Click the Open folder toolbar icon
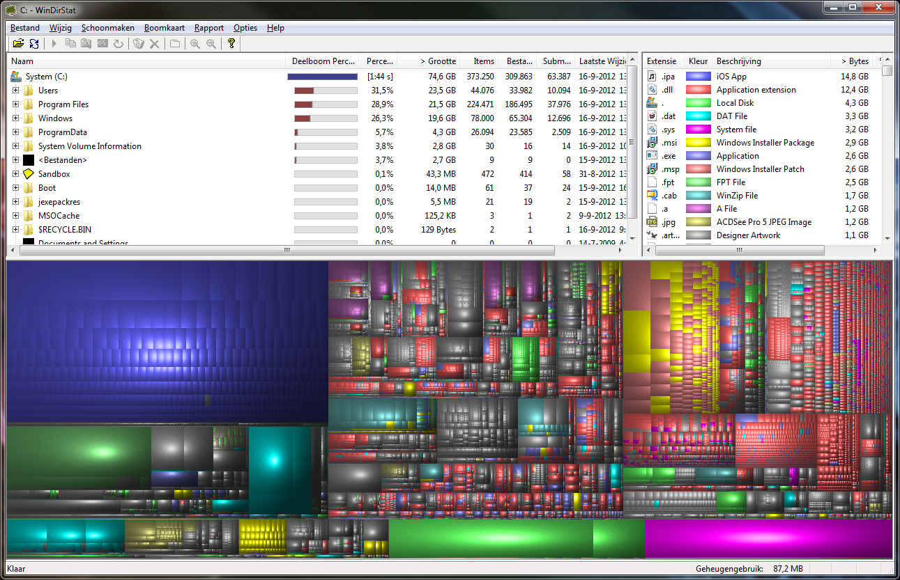Image resolution: width=900 pixels, height=580 pixels. [19, 44]
